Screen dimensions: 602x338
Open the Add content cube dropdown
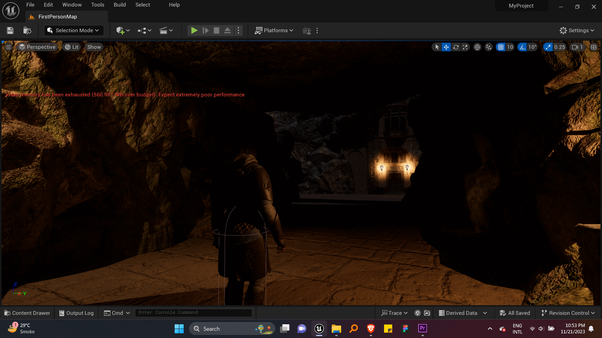point(123,30)
